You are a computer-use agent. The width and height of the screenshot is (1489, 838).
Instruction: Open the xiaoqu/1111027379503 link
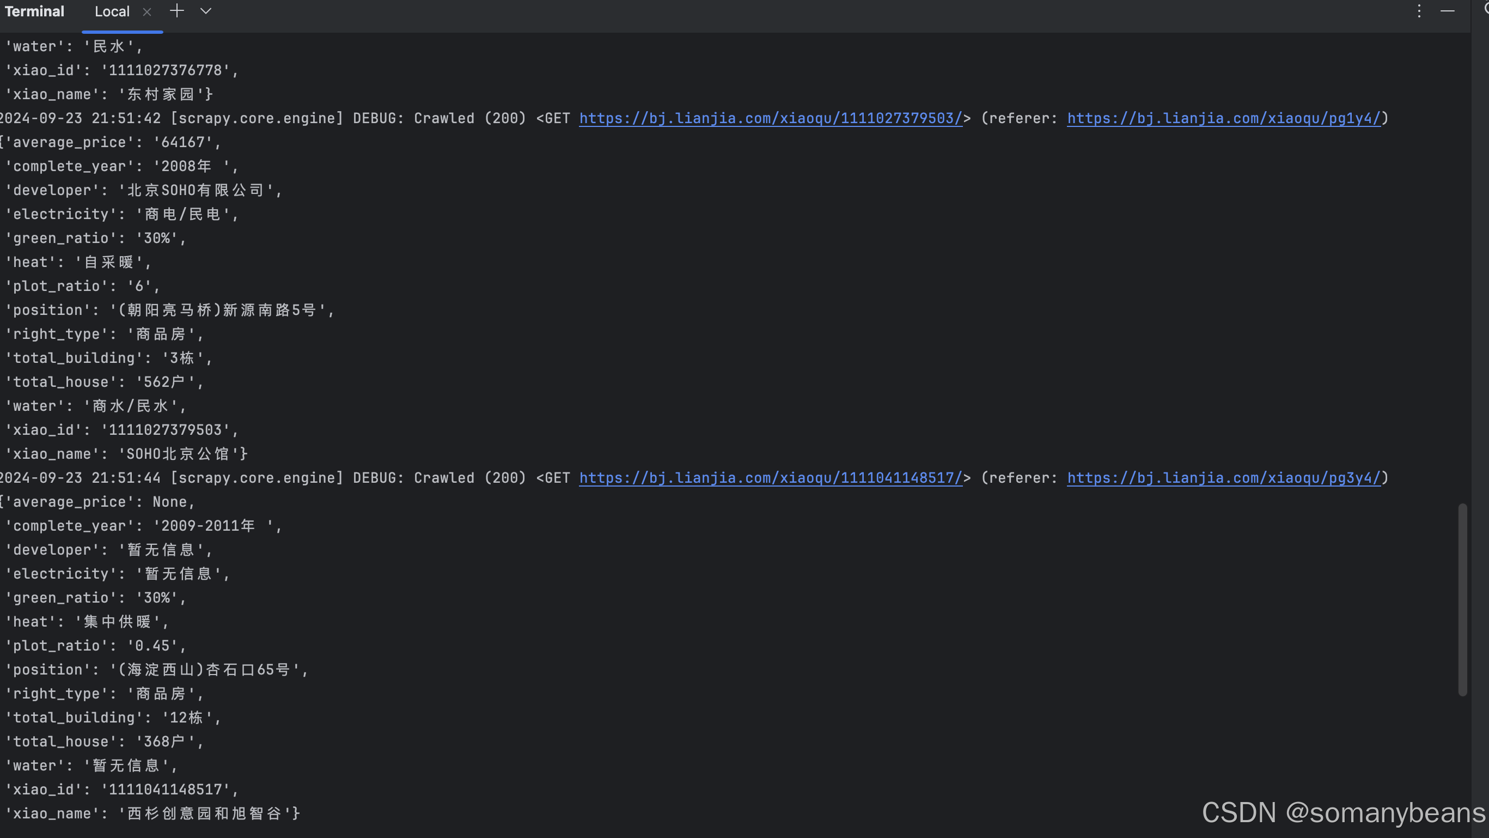pos(771,119)
